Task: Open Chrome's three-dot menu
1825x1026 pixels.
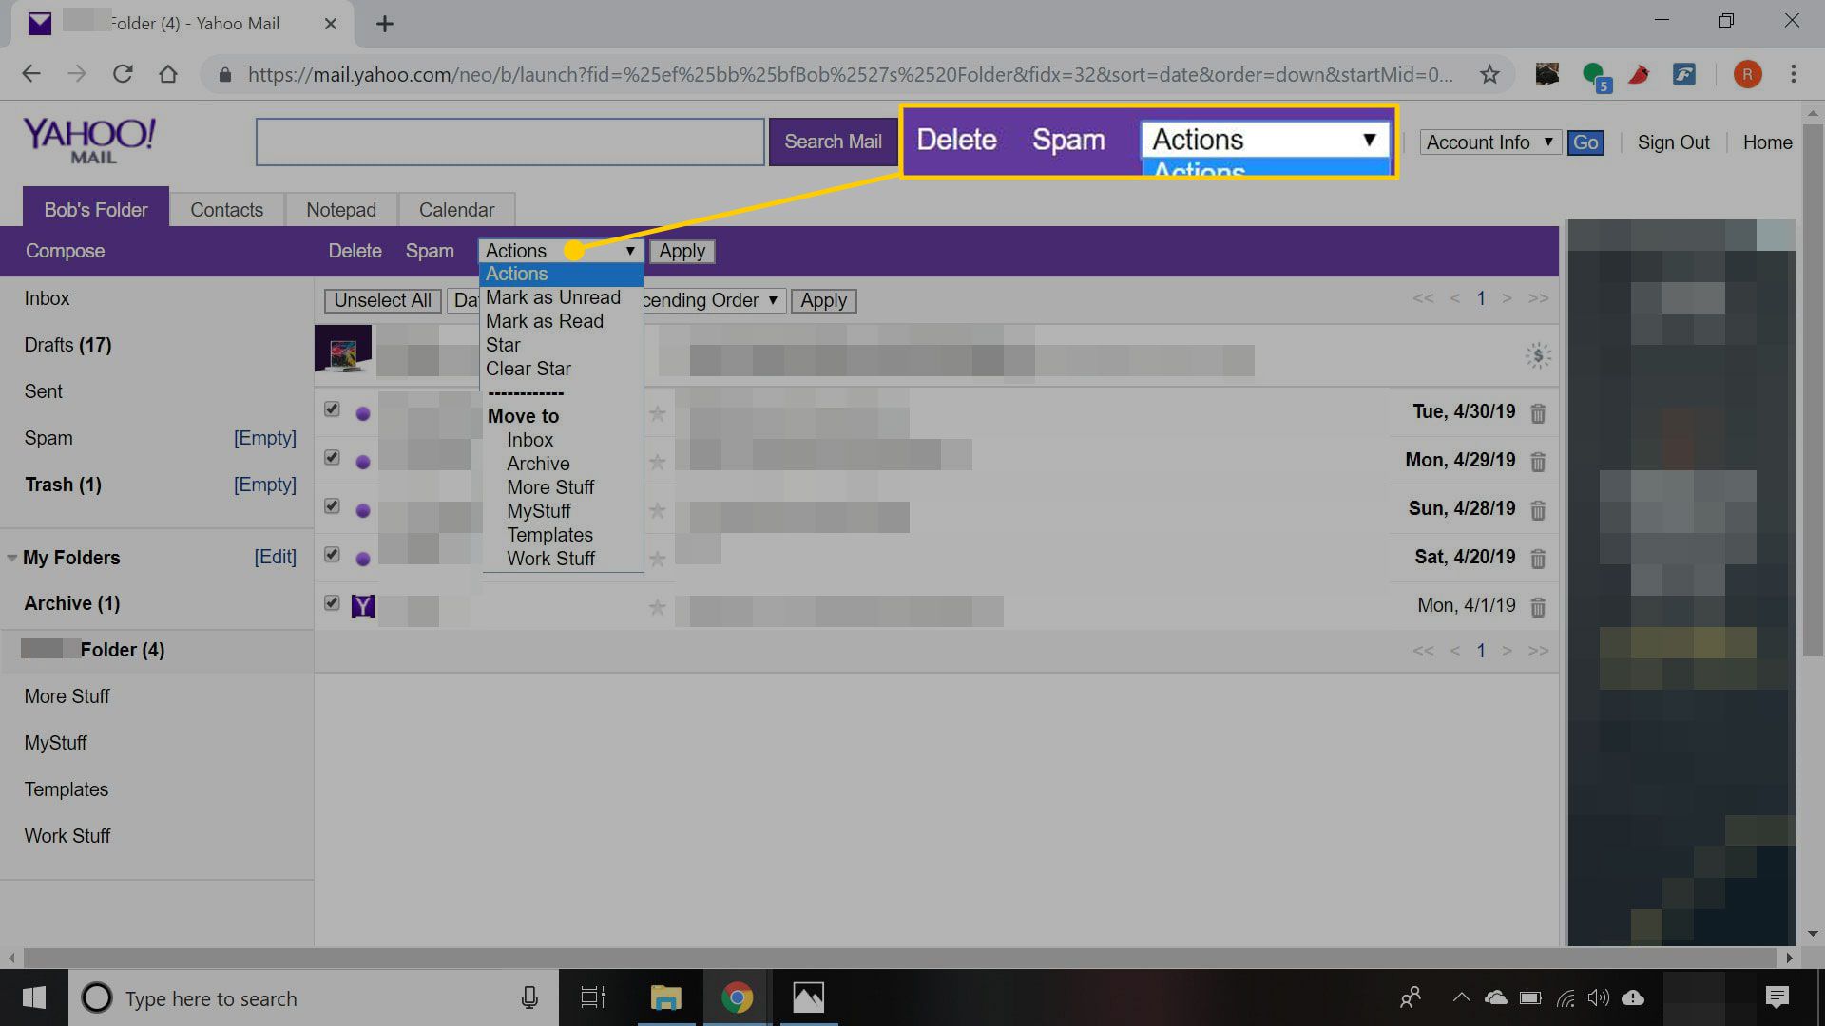Action: 1794,74
